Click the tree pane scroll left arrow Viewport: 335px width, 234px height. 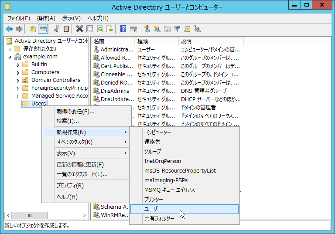click(8, 215)
